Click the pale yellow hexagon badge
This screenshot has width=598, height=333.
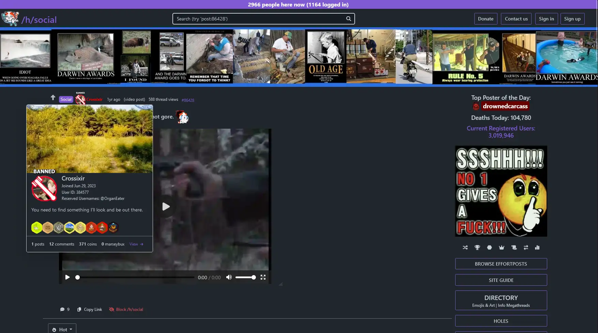pos(80,227)
